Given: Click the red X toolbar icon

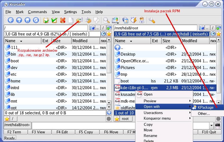Looking at the screenshot, I should pos(63,20).
